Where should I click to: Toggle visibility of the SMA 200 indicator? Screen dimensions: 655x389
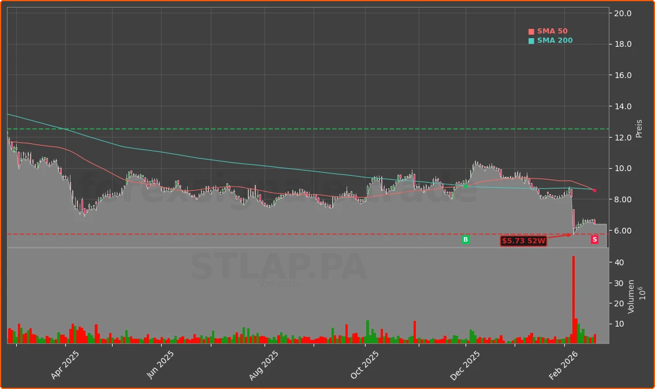[x=551, y=40]
